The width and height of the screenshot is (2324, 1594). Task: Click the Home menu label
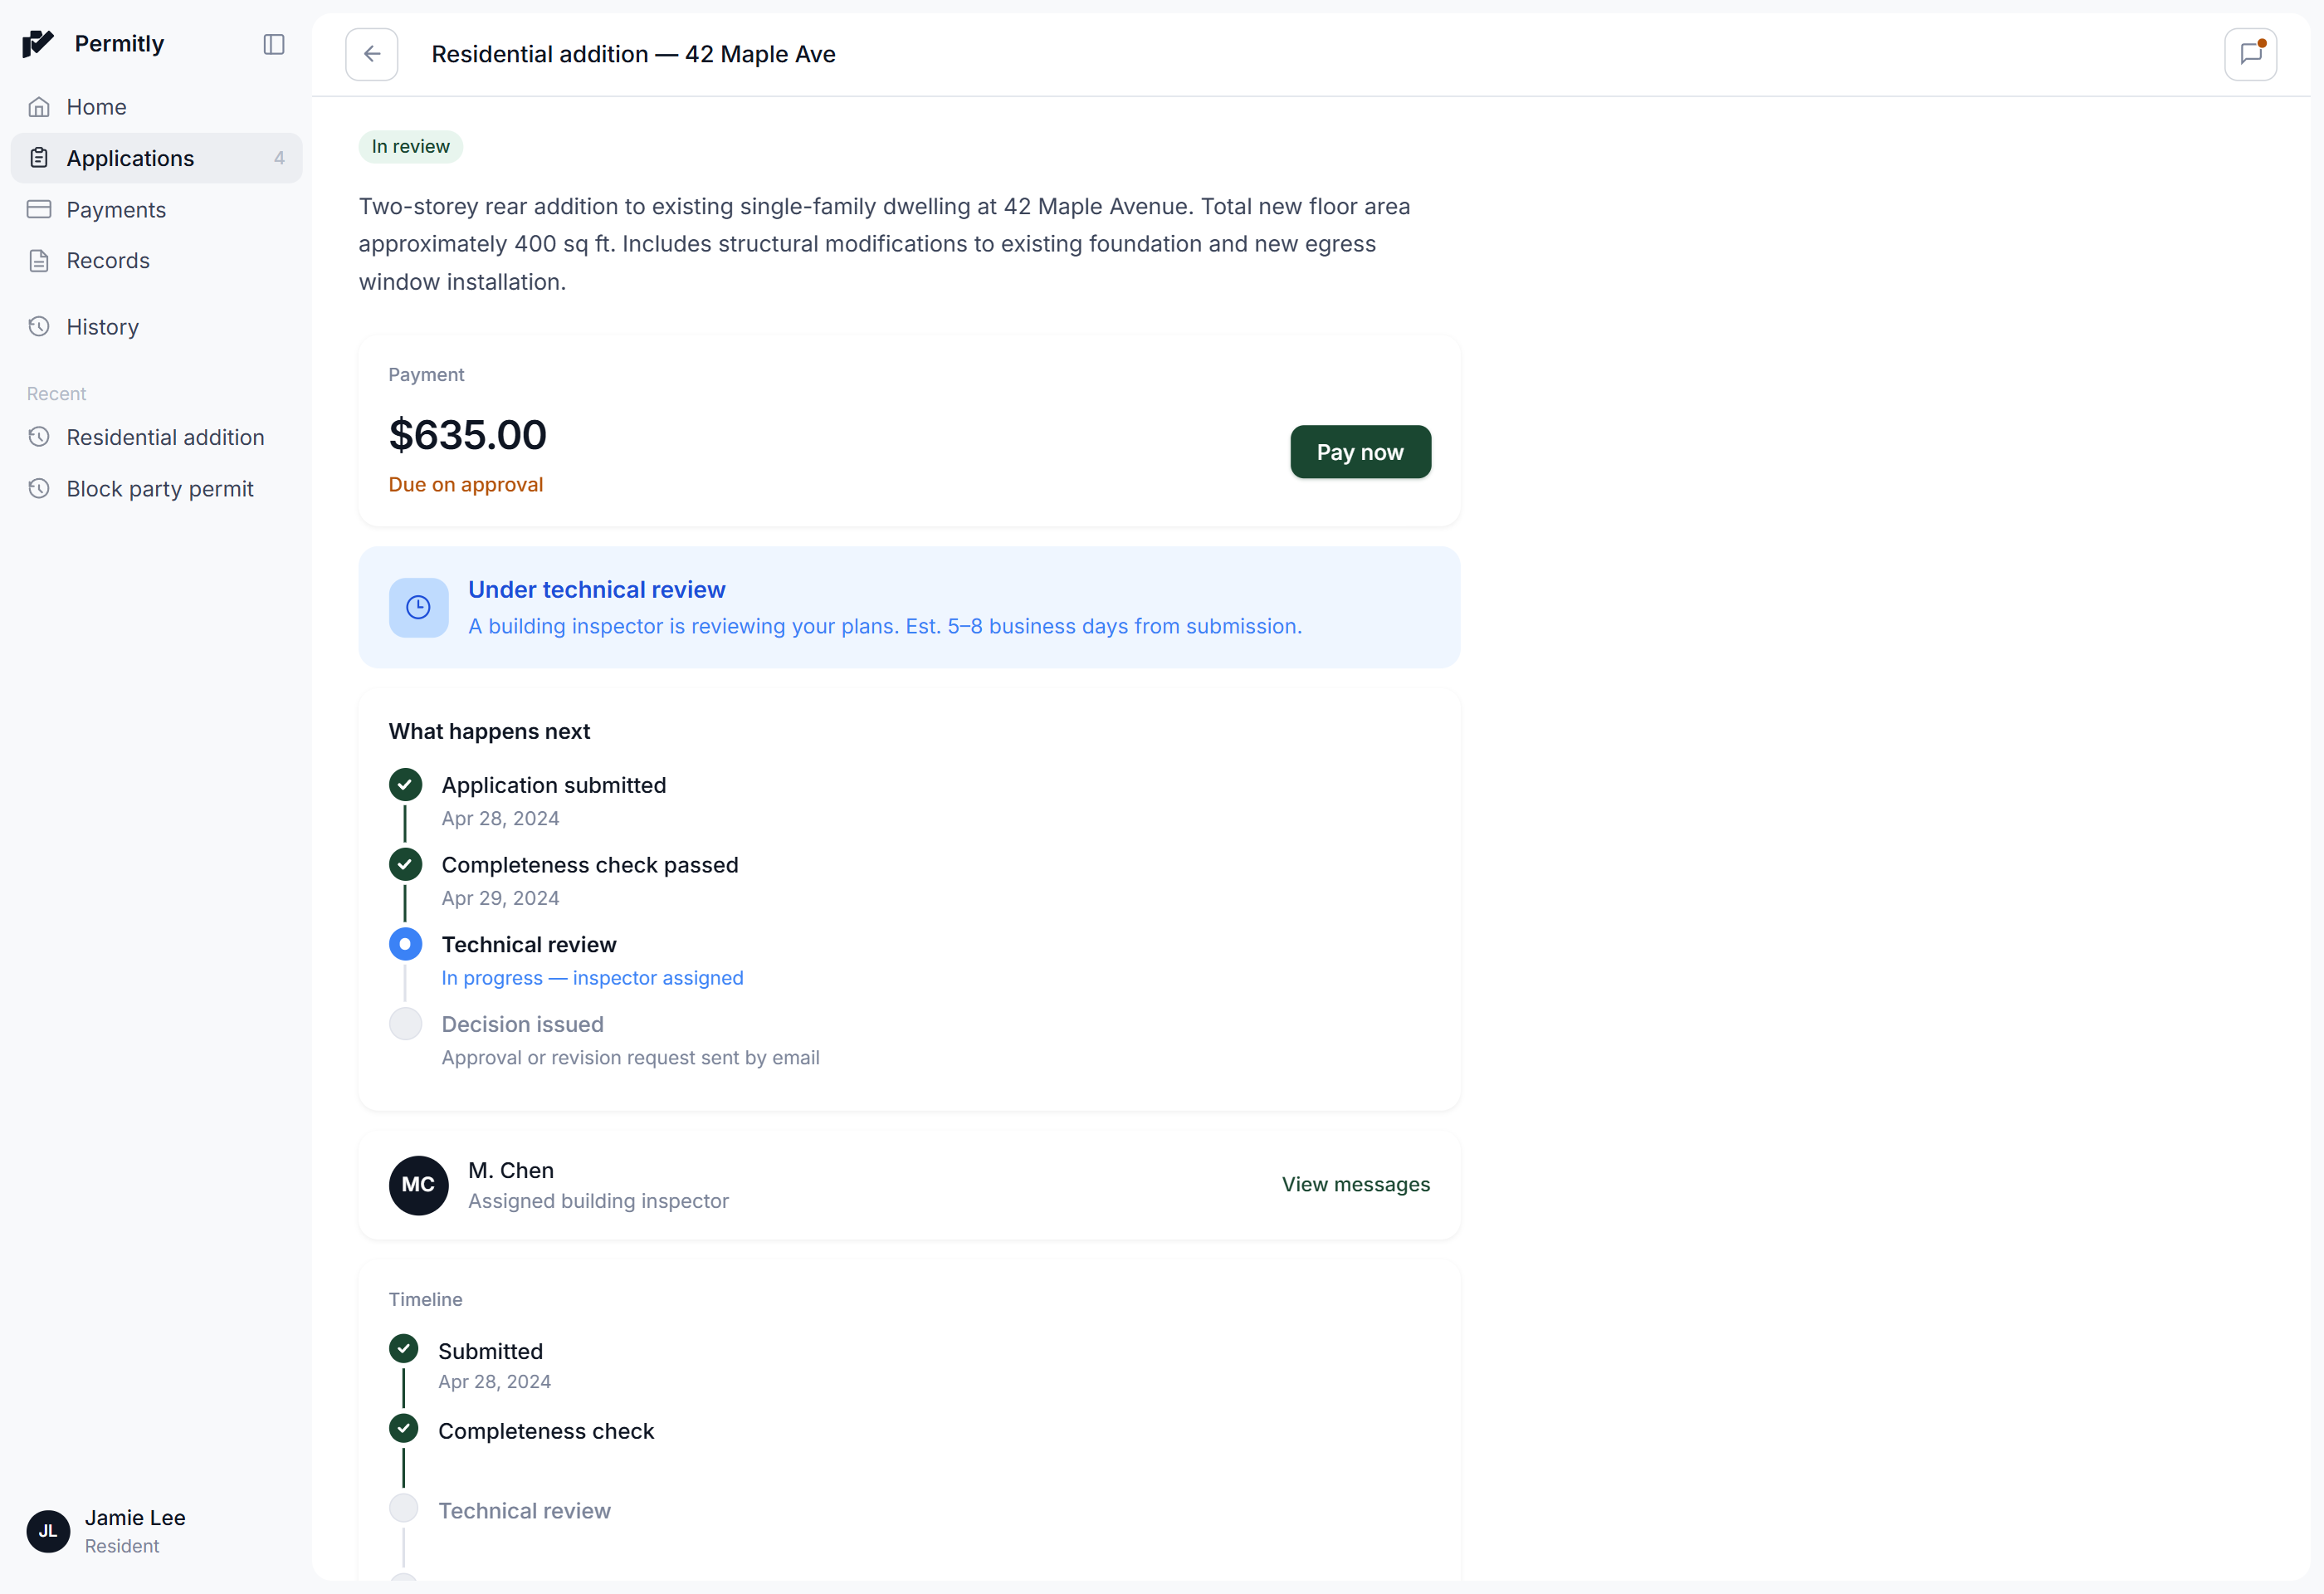97,107
